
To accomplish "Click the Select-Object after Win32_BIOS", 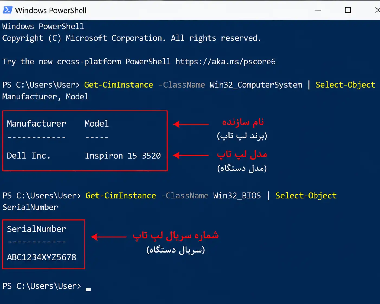I will pyautogui.click(x=306, y=196).
